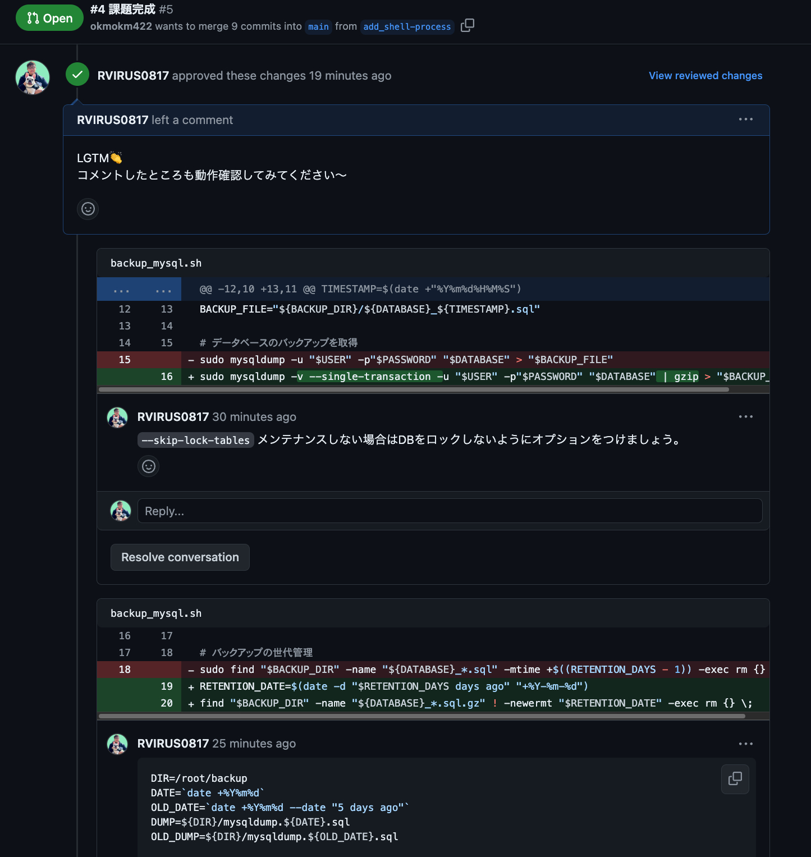Click into the Reply text field
Image resolution: width=811 pixels, height=857 pixels.
pos(449,511)
